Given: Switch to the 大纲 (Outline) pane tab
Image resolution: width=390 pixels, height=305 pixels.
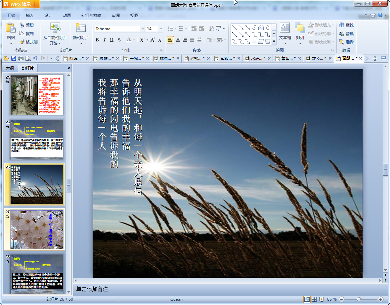Looking at the screenshot, I should (x=10, y=68).
